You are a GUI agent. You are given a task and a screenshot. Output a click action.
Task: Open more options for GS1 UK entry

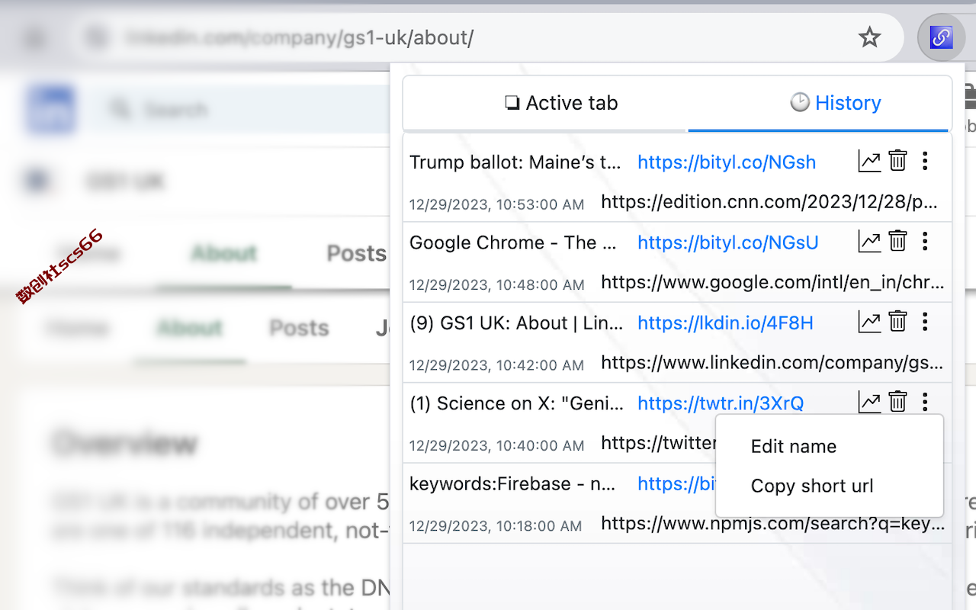[925, 322]
